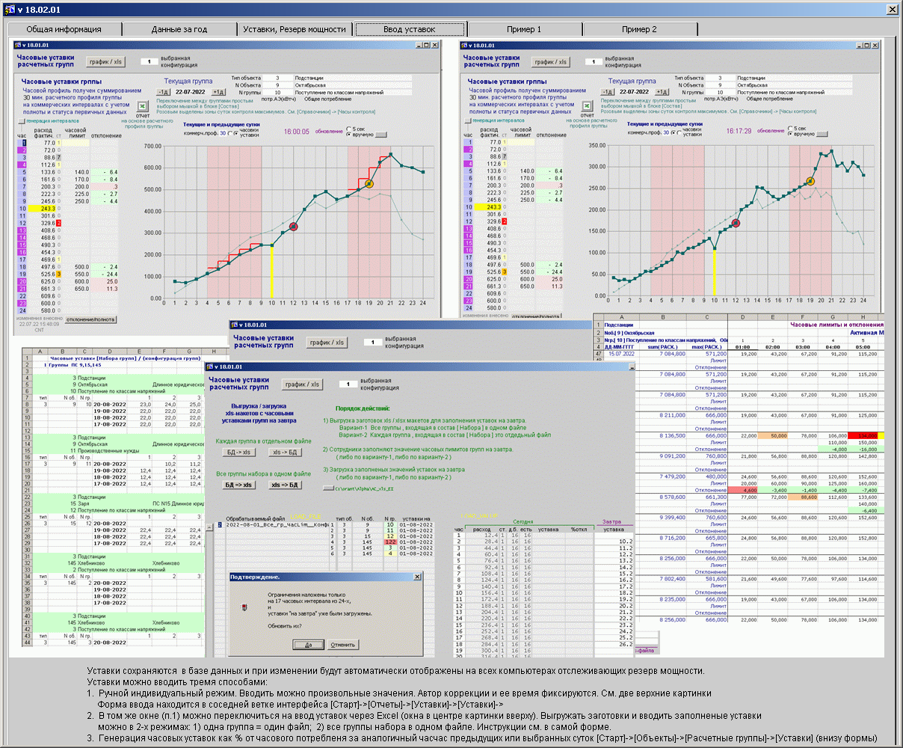Click the configuration number field in the 16:00:05 window
The height and width of the screenshot is (748, 903).
tap(150, 62)
